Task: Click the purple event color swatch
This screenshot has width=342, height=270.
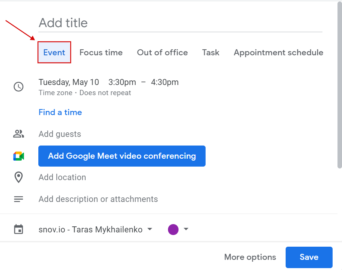Action: point(173,229)
